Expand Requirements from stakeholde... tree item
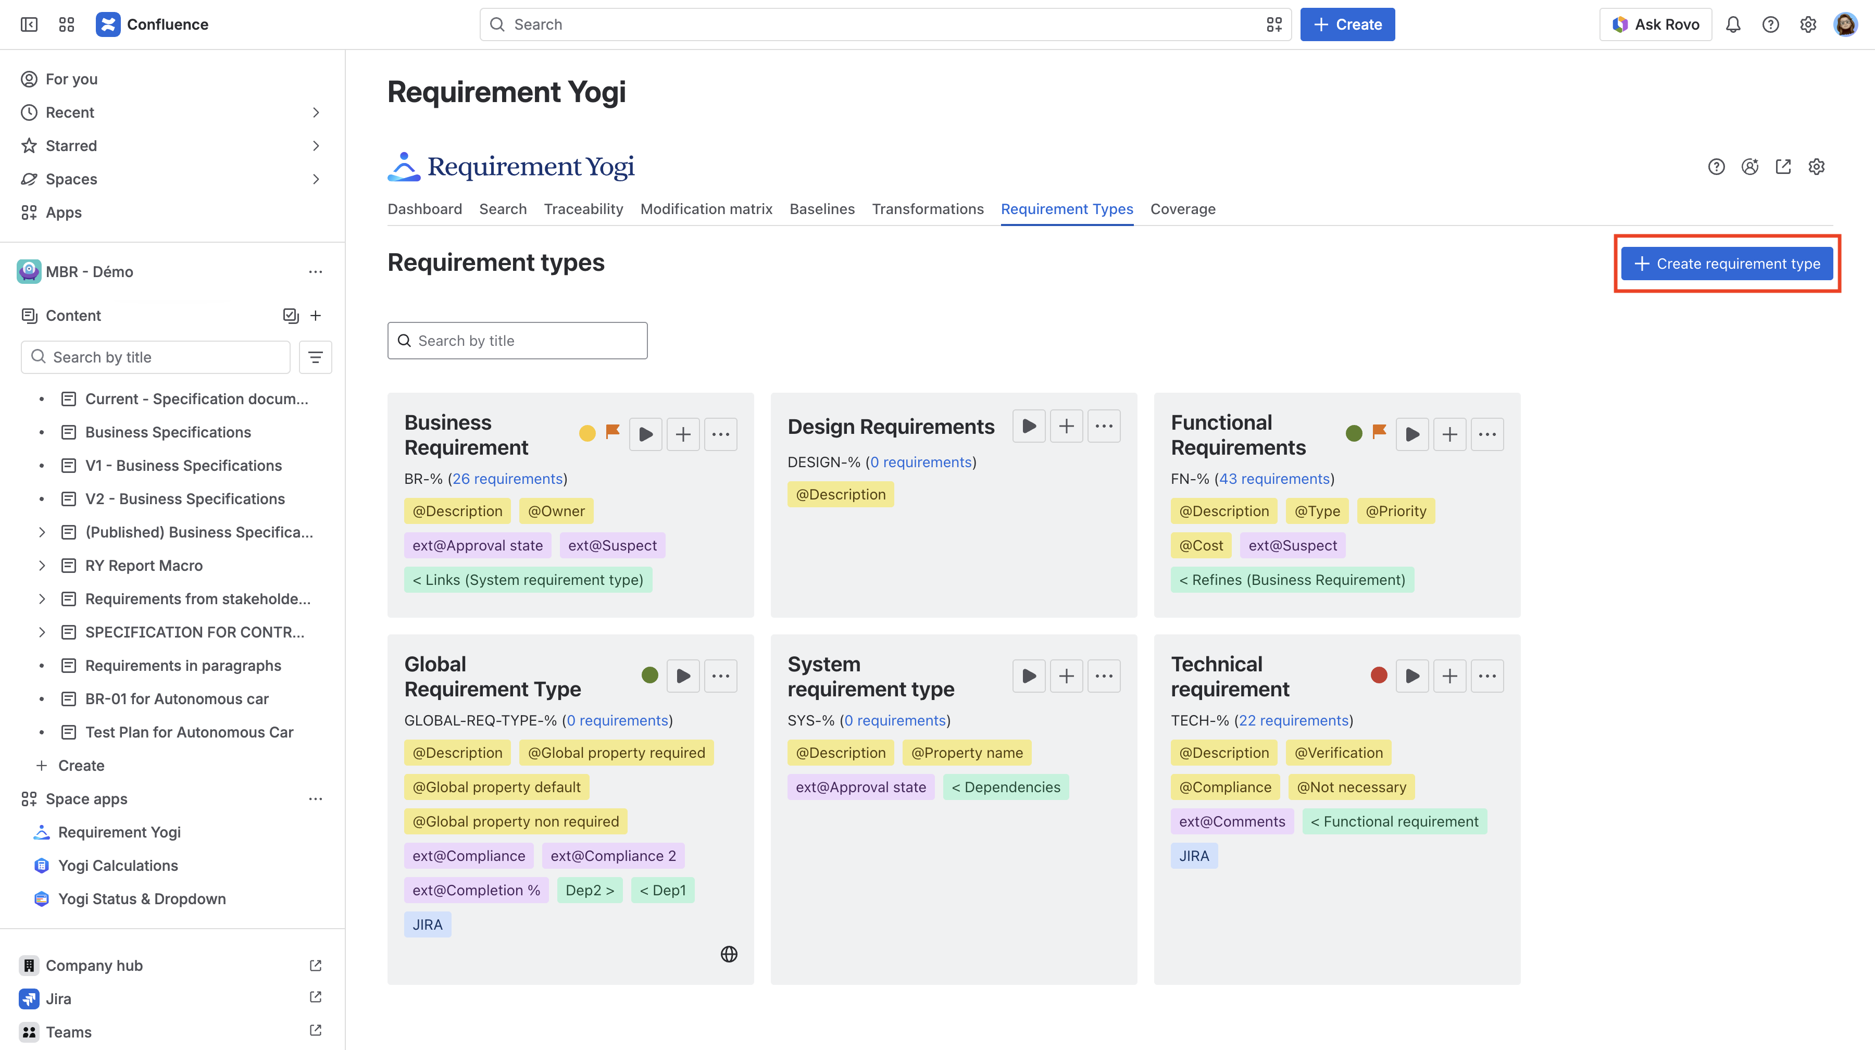The width and height of the screenshot is (1875, 1050). [x=42, y=599]
